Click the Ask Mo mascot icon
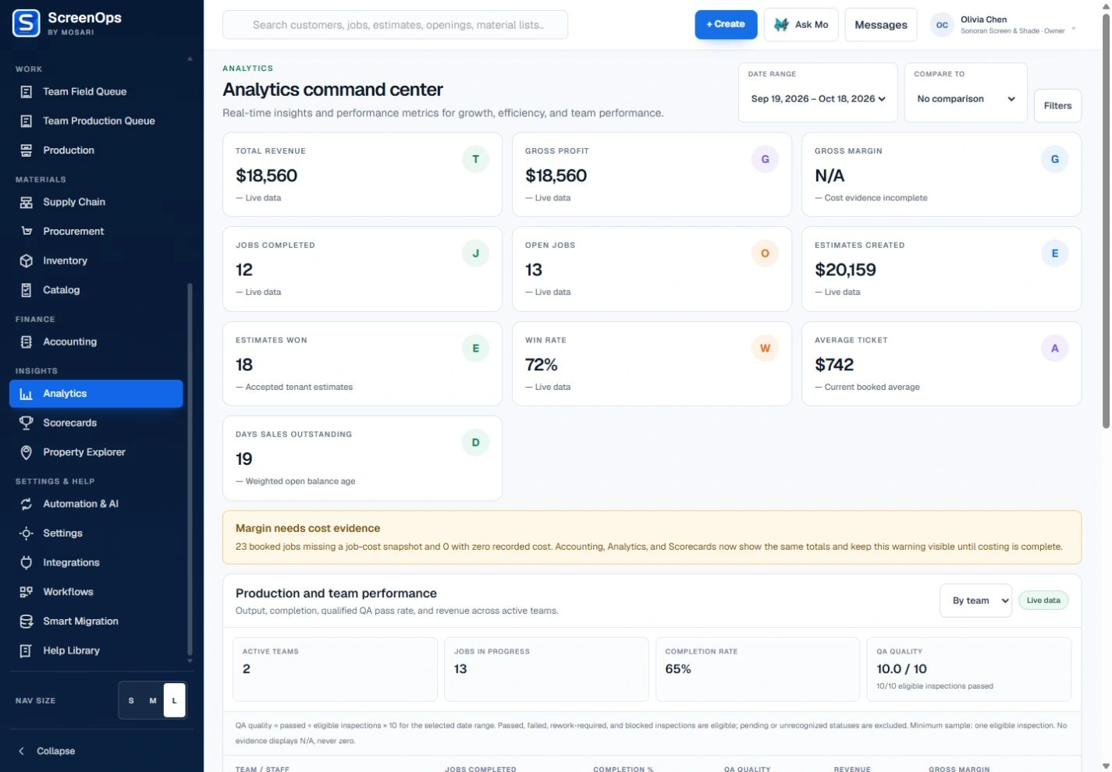 (781, 25)
